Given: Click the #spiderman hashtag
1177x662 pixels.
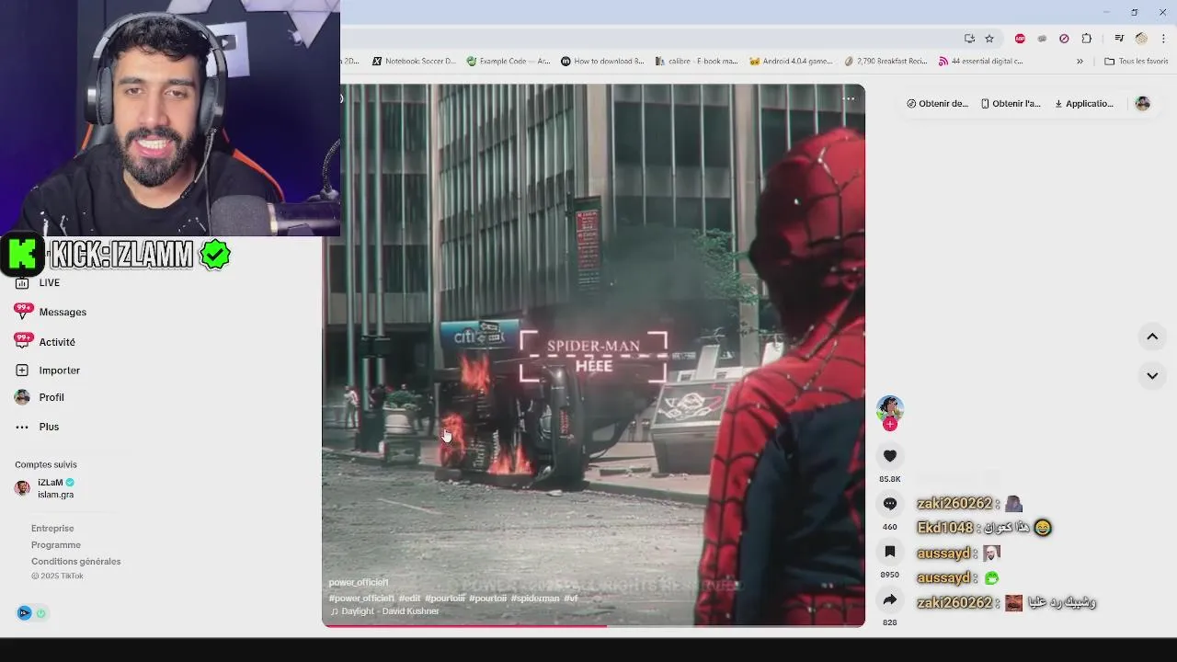Looking at the screenshot, I should pos(535,599).
